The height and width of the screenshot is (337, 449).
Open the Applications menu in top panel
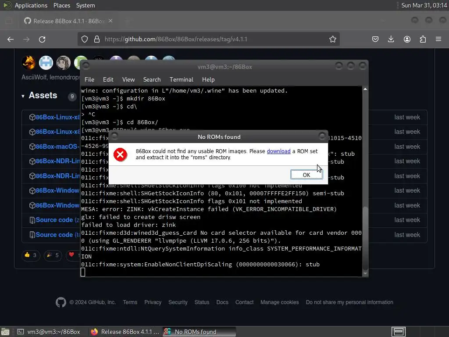[31, 5]
